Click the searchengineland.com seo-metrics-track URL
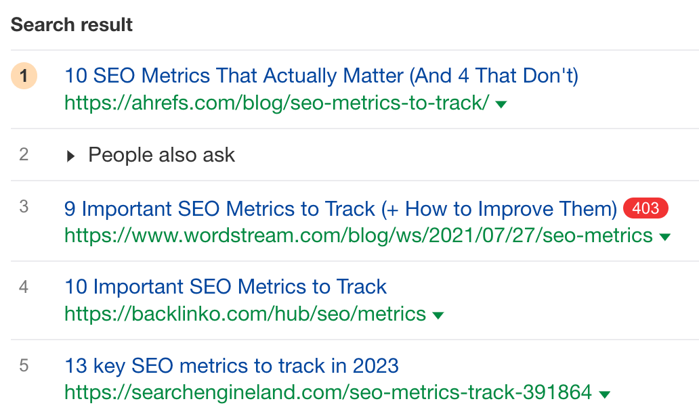Screen dimensions: 699x414 point(328,392)
